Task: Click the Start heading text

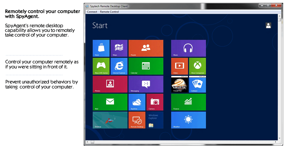Action: point(100,25)
